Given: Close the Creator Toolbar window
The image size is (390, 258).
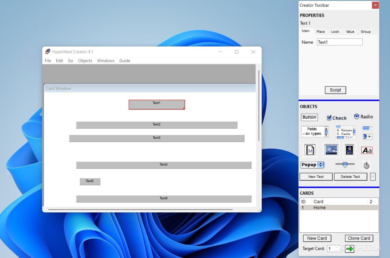Looking at the screenshot, I should [x=375, y=5].
